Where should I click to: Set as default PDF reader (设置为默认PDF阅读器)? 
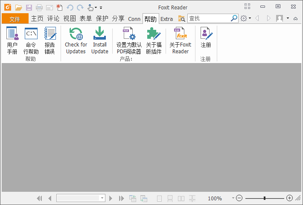[129, 40]
